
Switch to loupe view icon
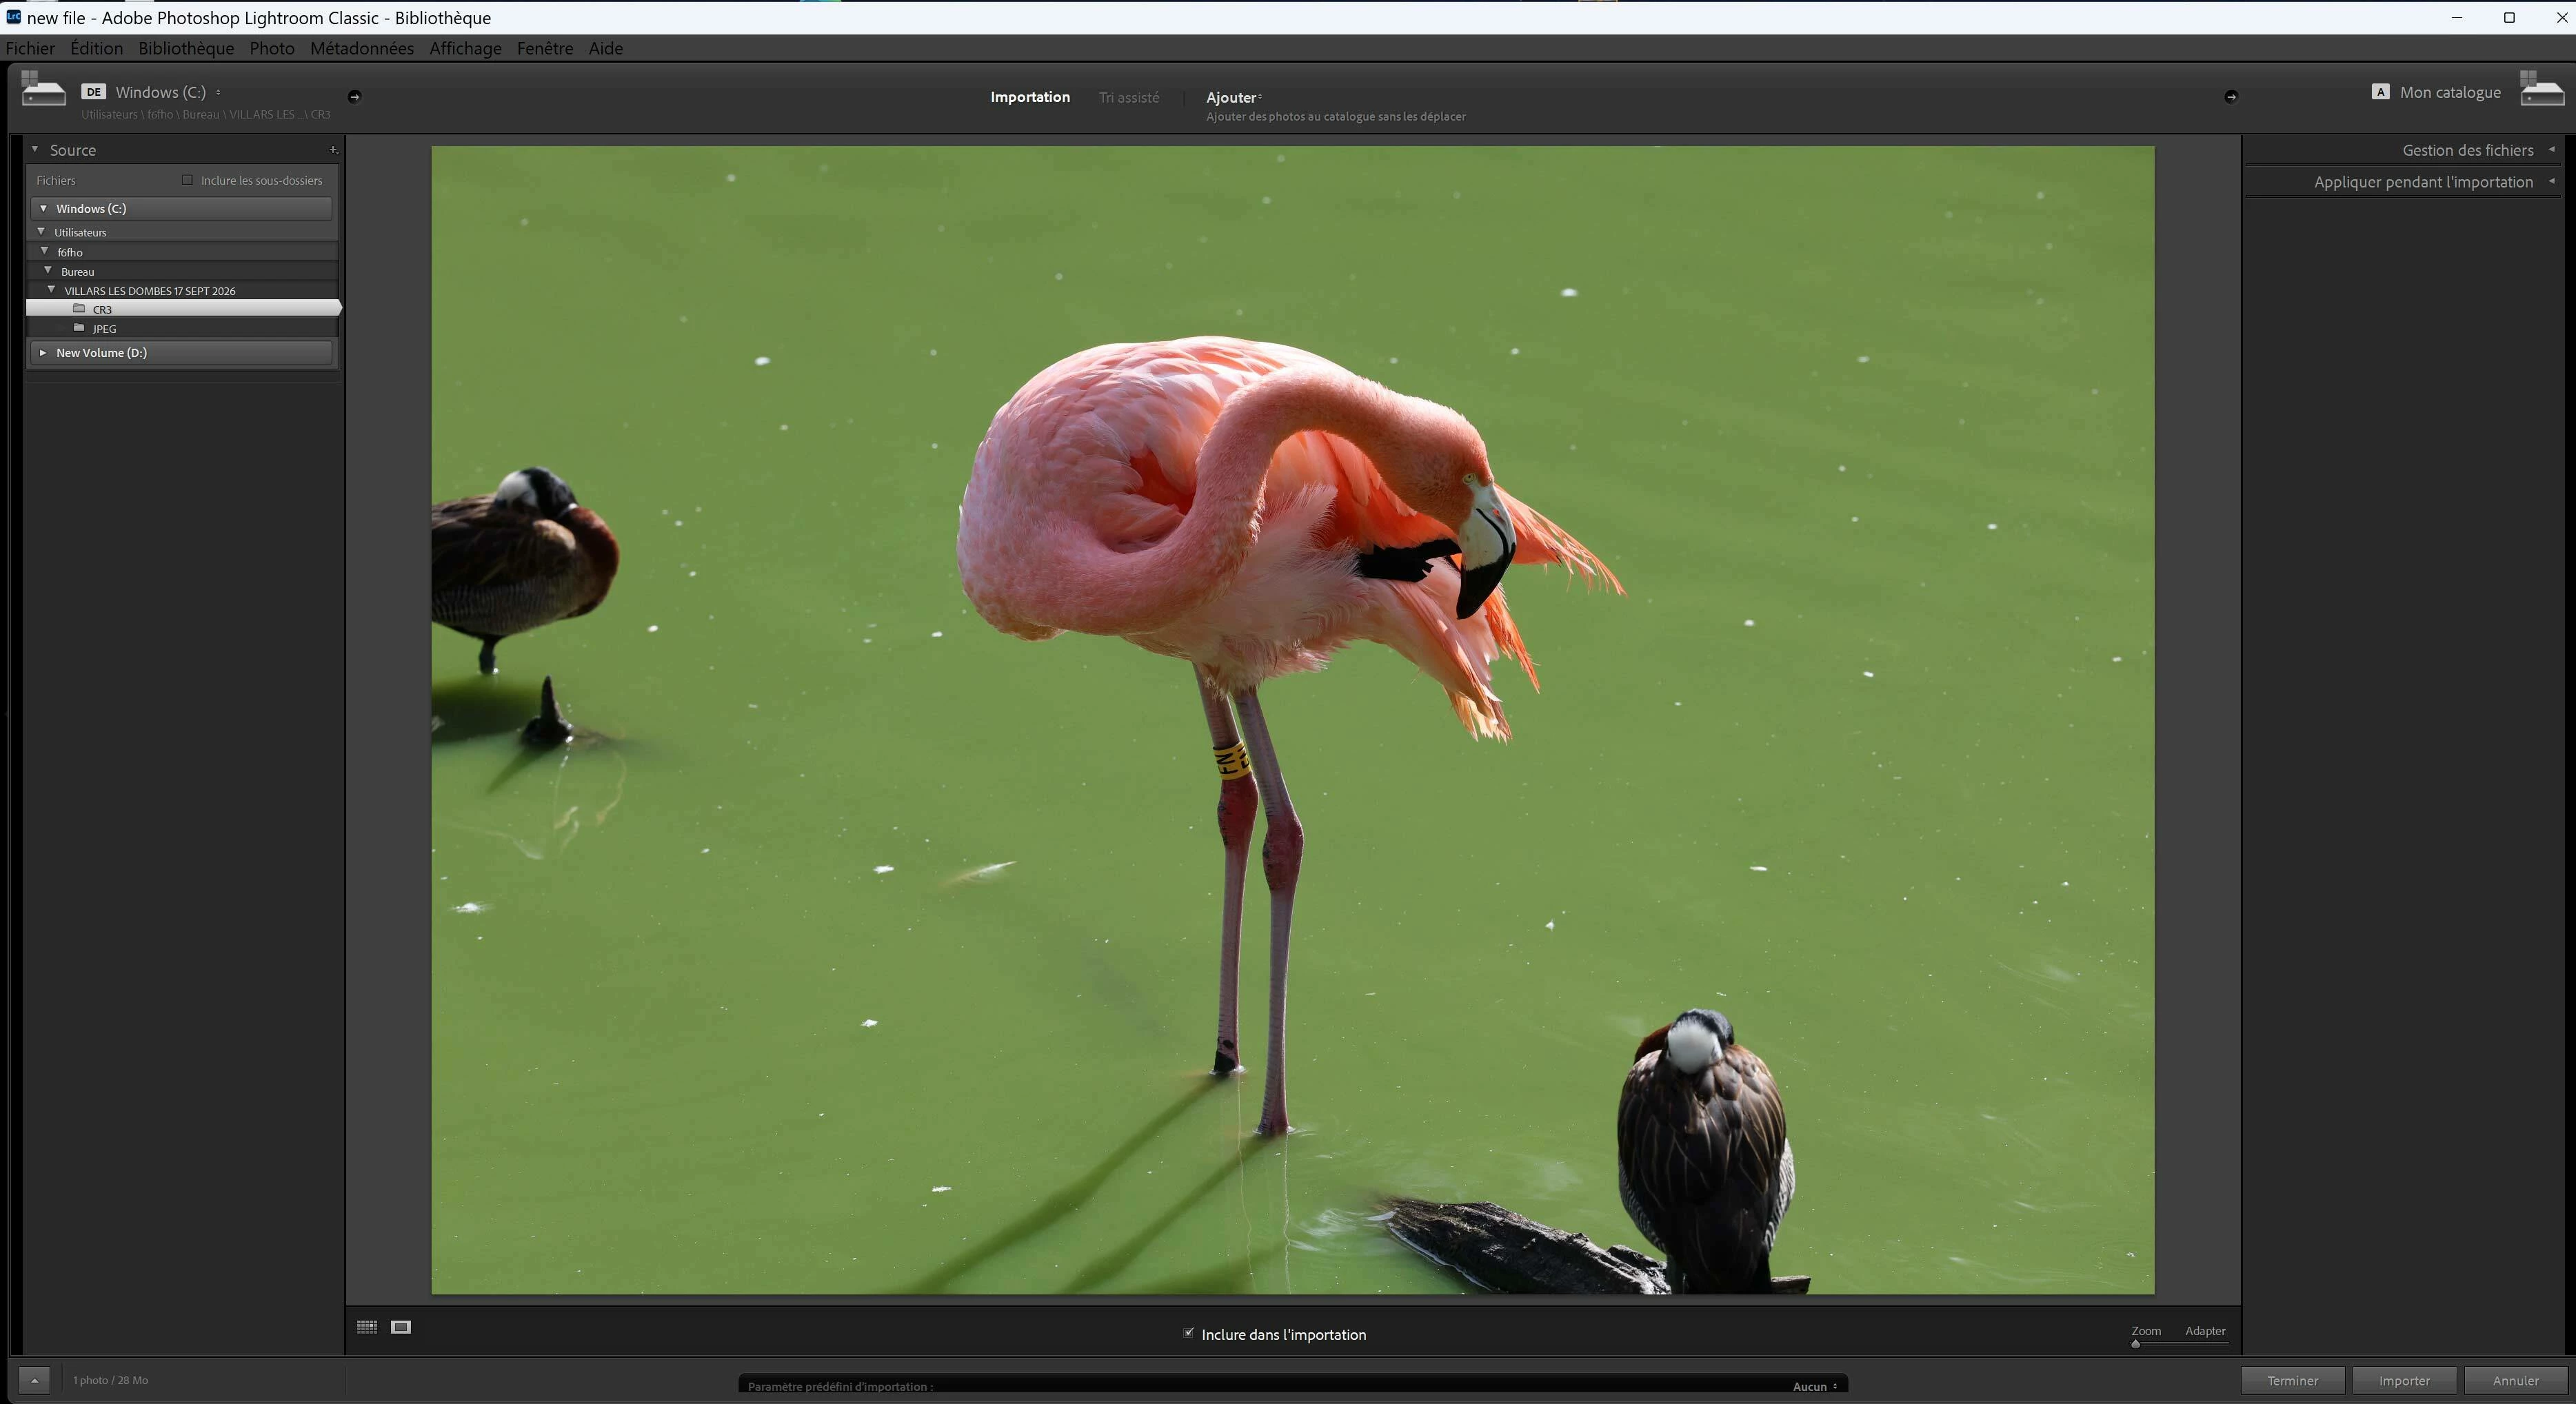pos(401,1327)
